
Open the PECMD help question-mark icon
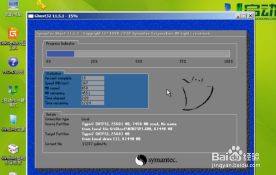point(13,62)
